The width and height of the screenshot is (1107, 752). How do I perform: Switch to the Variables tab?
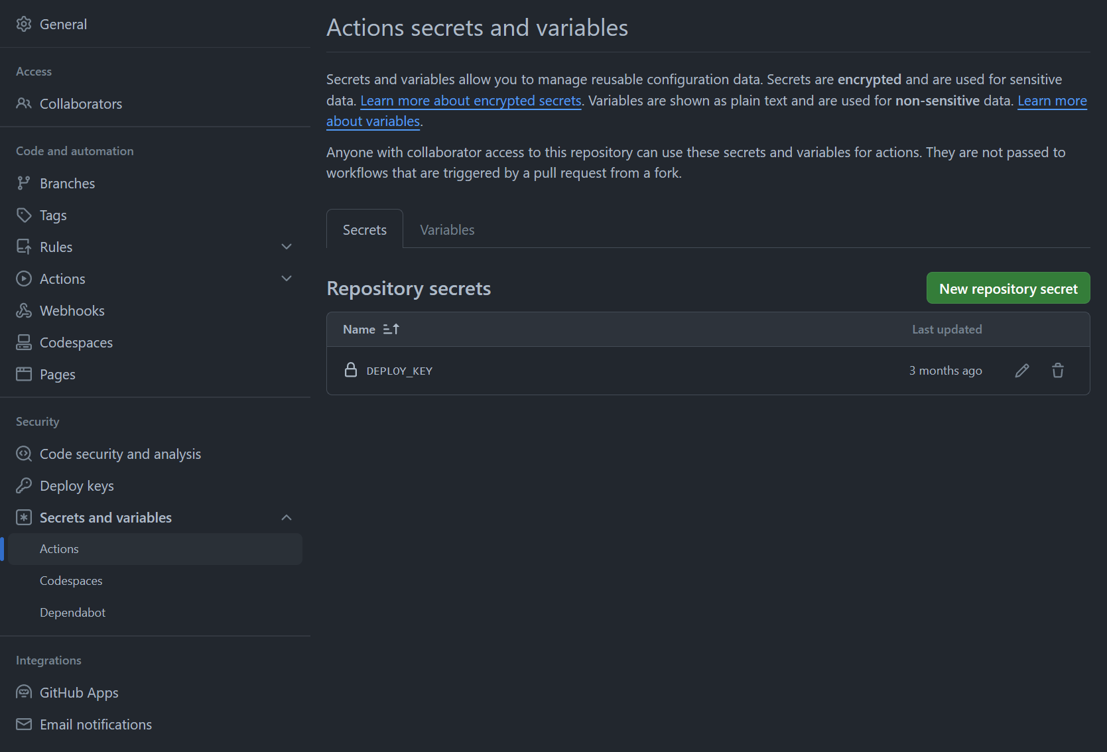[x=447, y=229]
